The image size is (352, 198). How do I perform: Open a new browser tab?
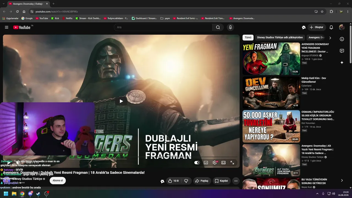[x=53, y=4]
